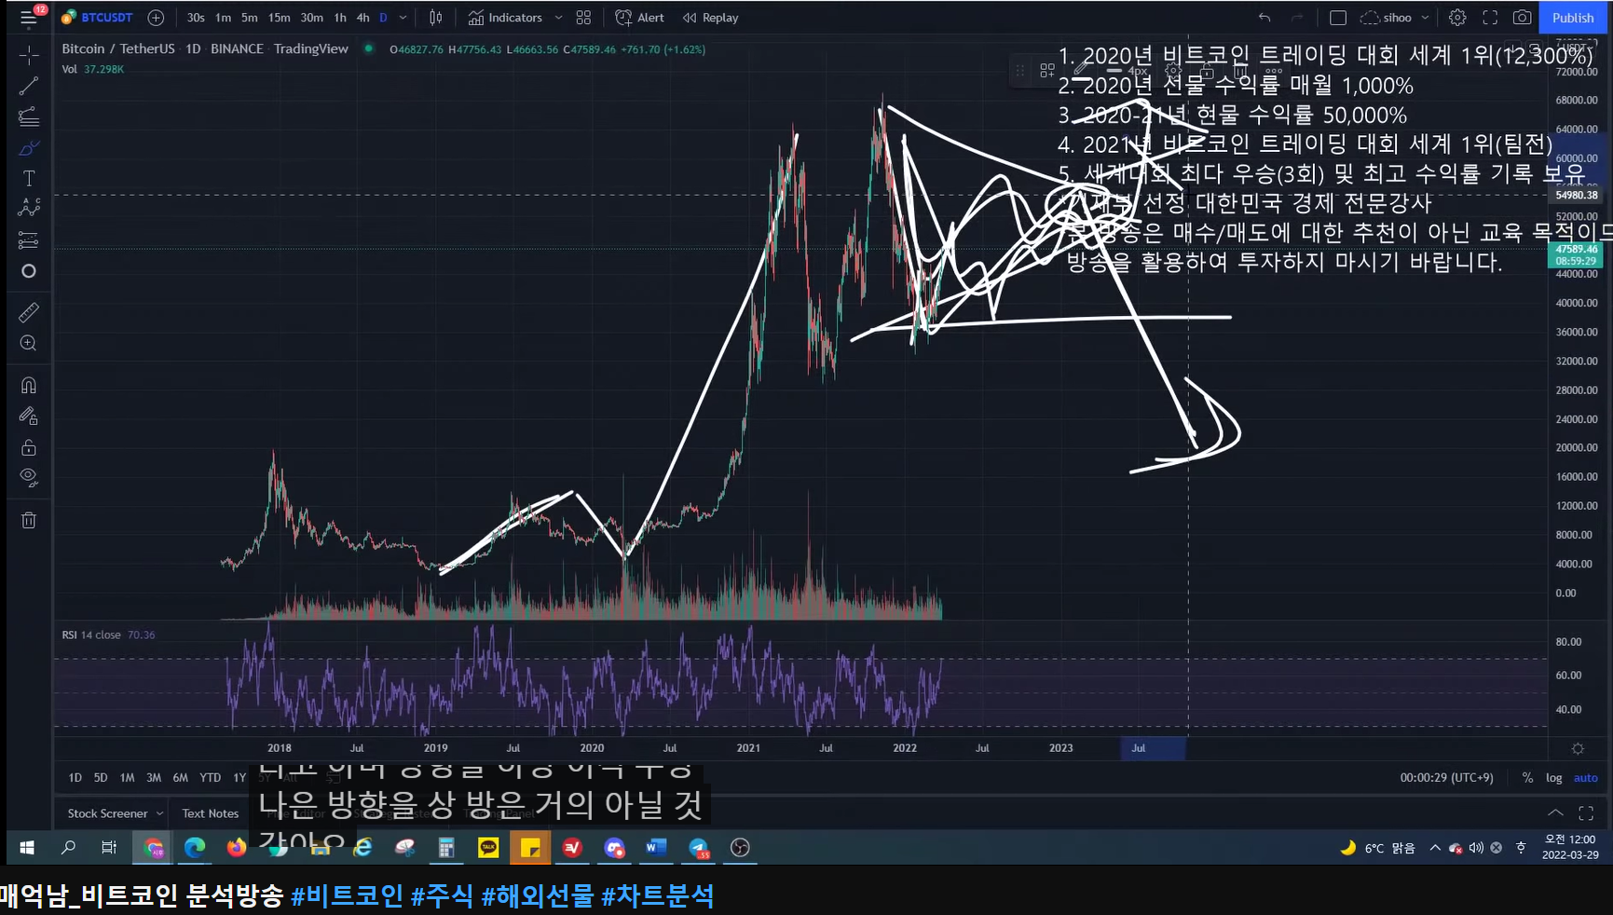
Task: Expand the time interval dropdown arrow
Action: click(403, 18)
